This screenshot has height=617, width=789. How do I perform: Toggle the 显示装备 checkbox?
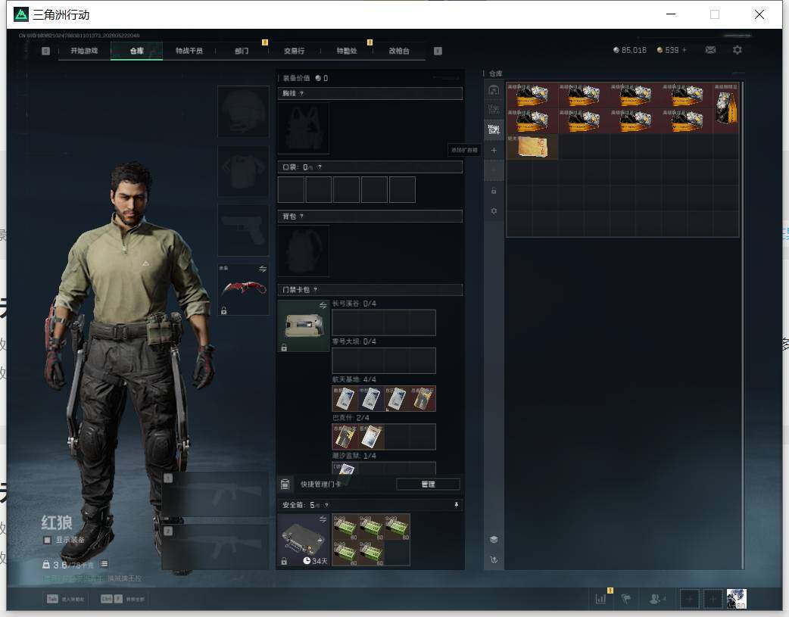click(47, 540)
